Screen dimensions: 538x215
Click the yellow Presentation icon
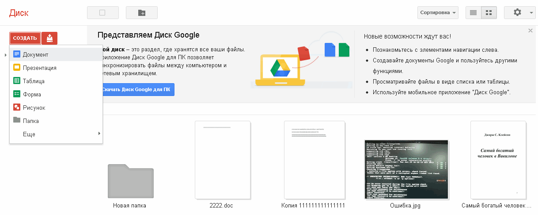coord(17,68)
